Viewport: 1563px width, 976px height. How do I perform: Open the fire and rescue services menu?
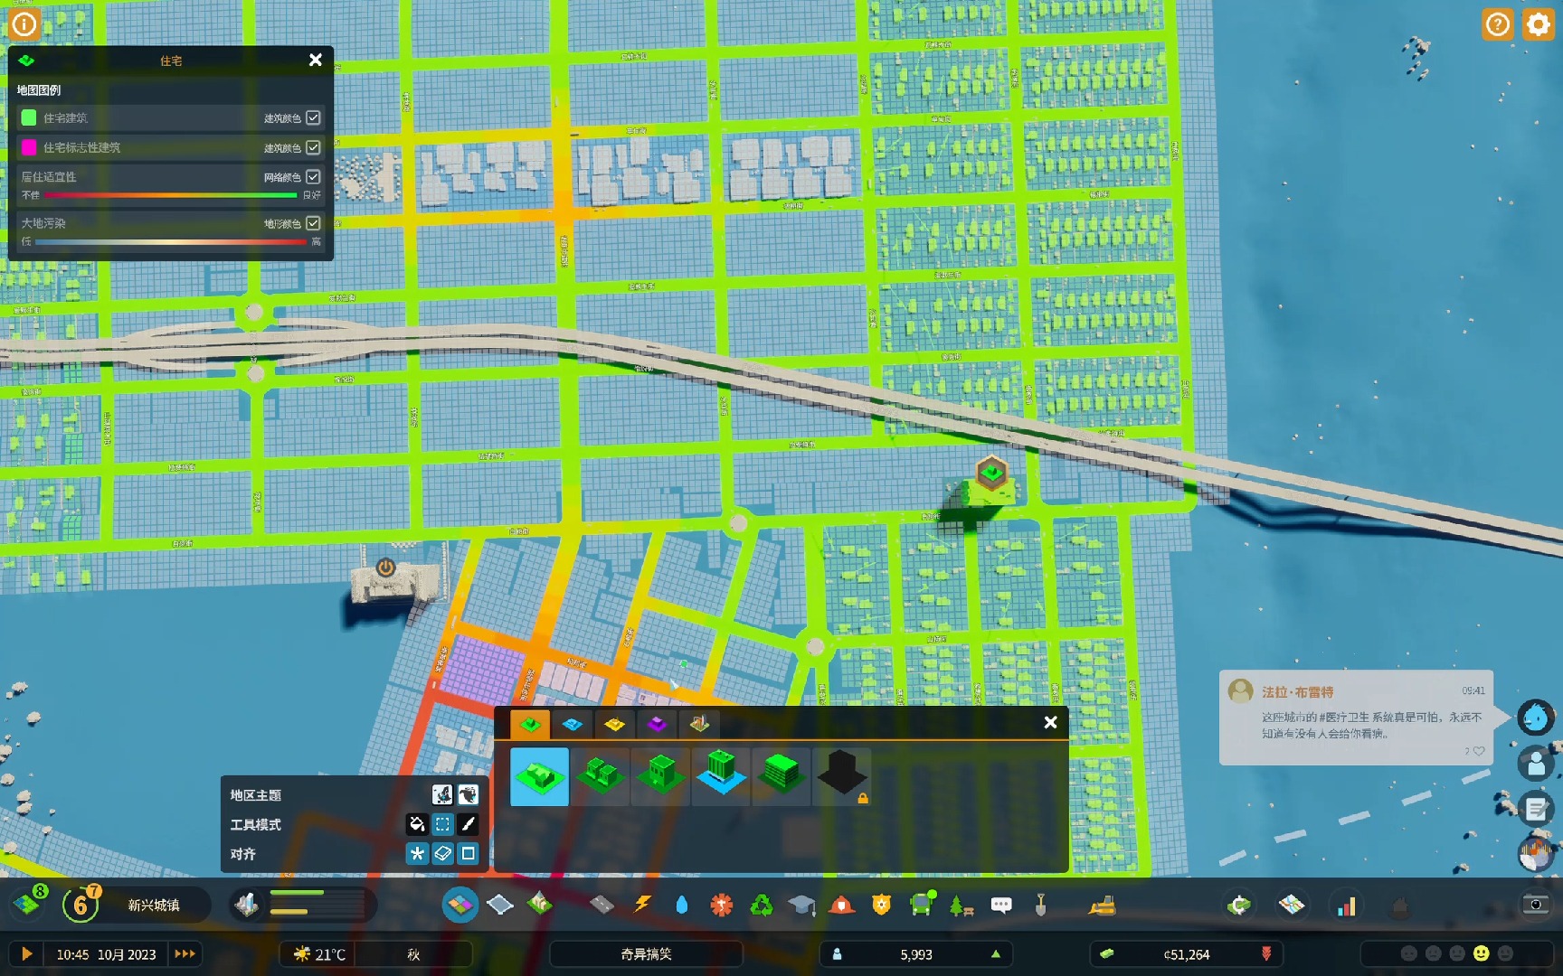tap(843, 904)
